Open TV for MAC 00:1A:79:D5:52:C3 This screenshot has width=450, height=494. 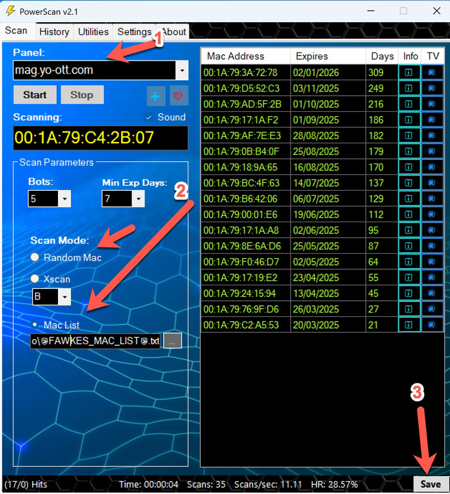[432, 88]
